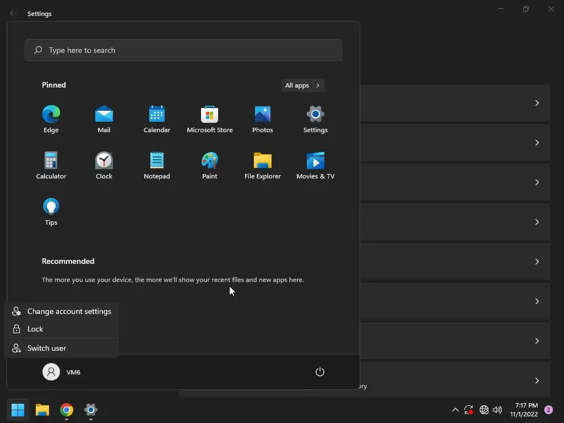Image resolution: width=564 pixels, height=423 pixels.
Task: Click the Windows Start button on taskbar
Action: (18, 410)
